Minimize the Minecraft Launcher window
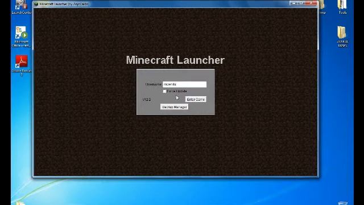This screenshot has width=364, height=205. click(293, 3)
